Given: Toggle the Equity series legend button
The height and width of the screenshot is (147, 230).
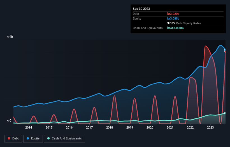Looking at the screenshot, I should (33, 139).
